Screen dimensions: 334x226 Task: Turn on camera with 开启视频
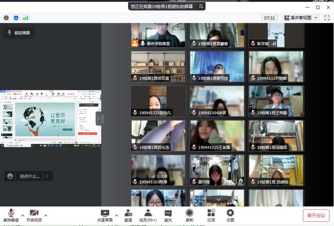coord(34,213)
